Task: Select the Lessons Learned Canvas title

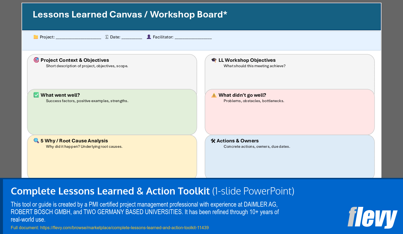Action: click(x=130, y=15)
